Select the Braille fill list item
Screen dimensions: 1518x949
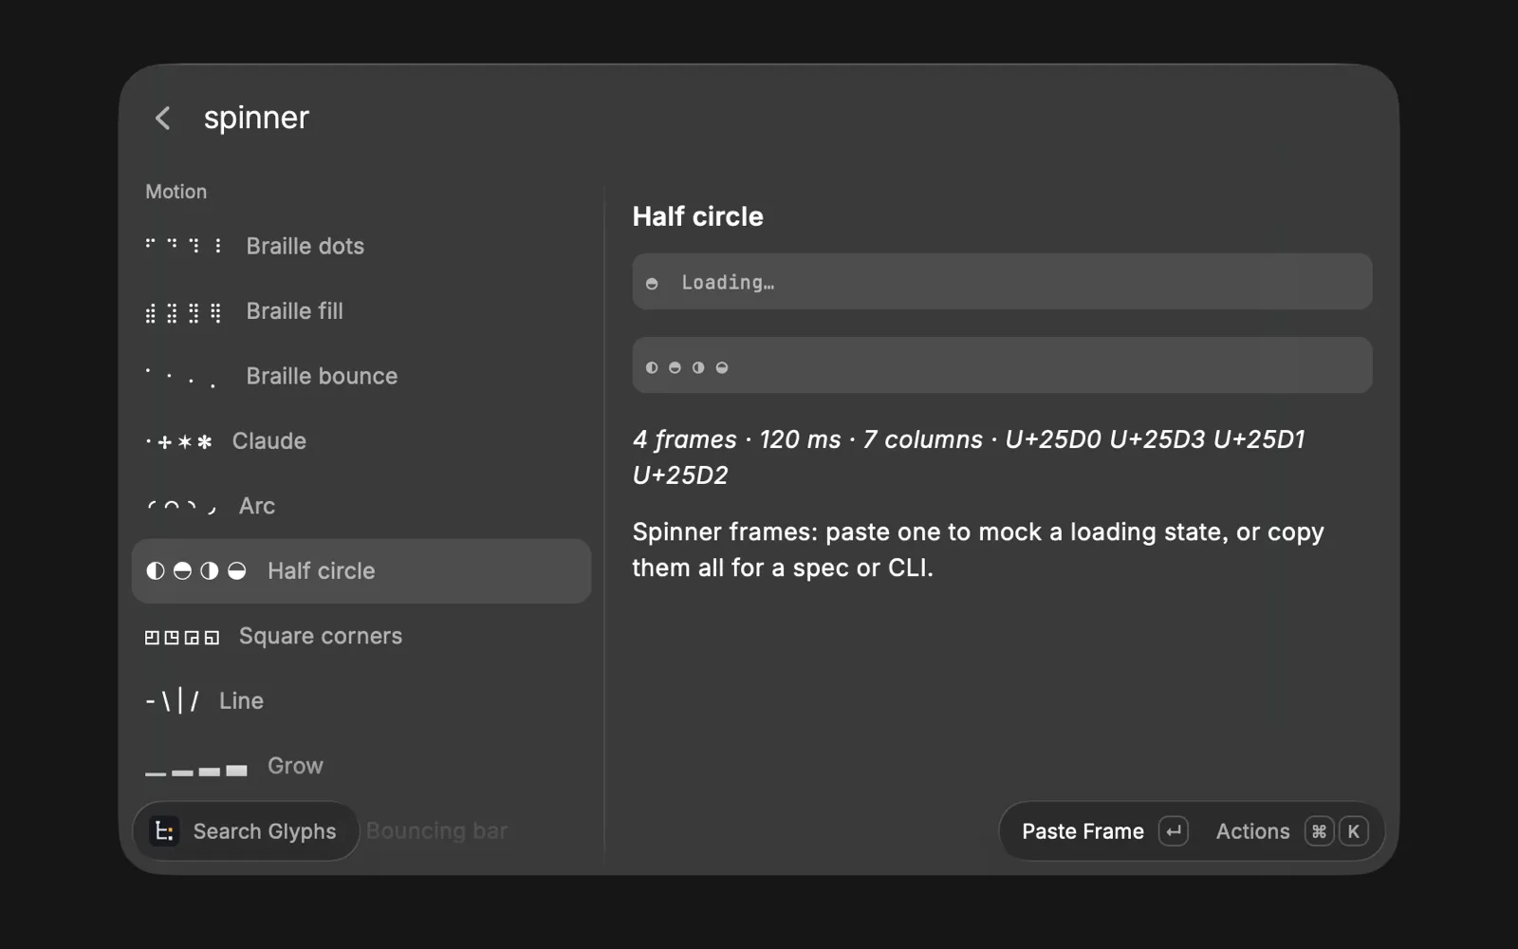coord(361,311)
